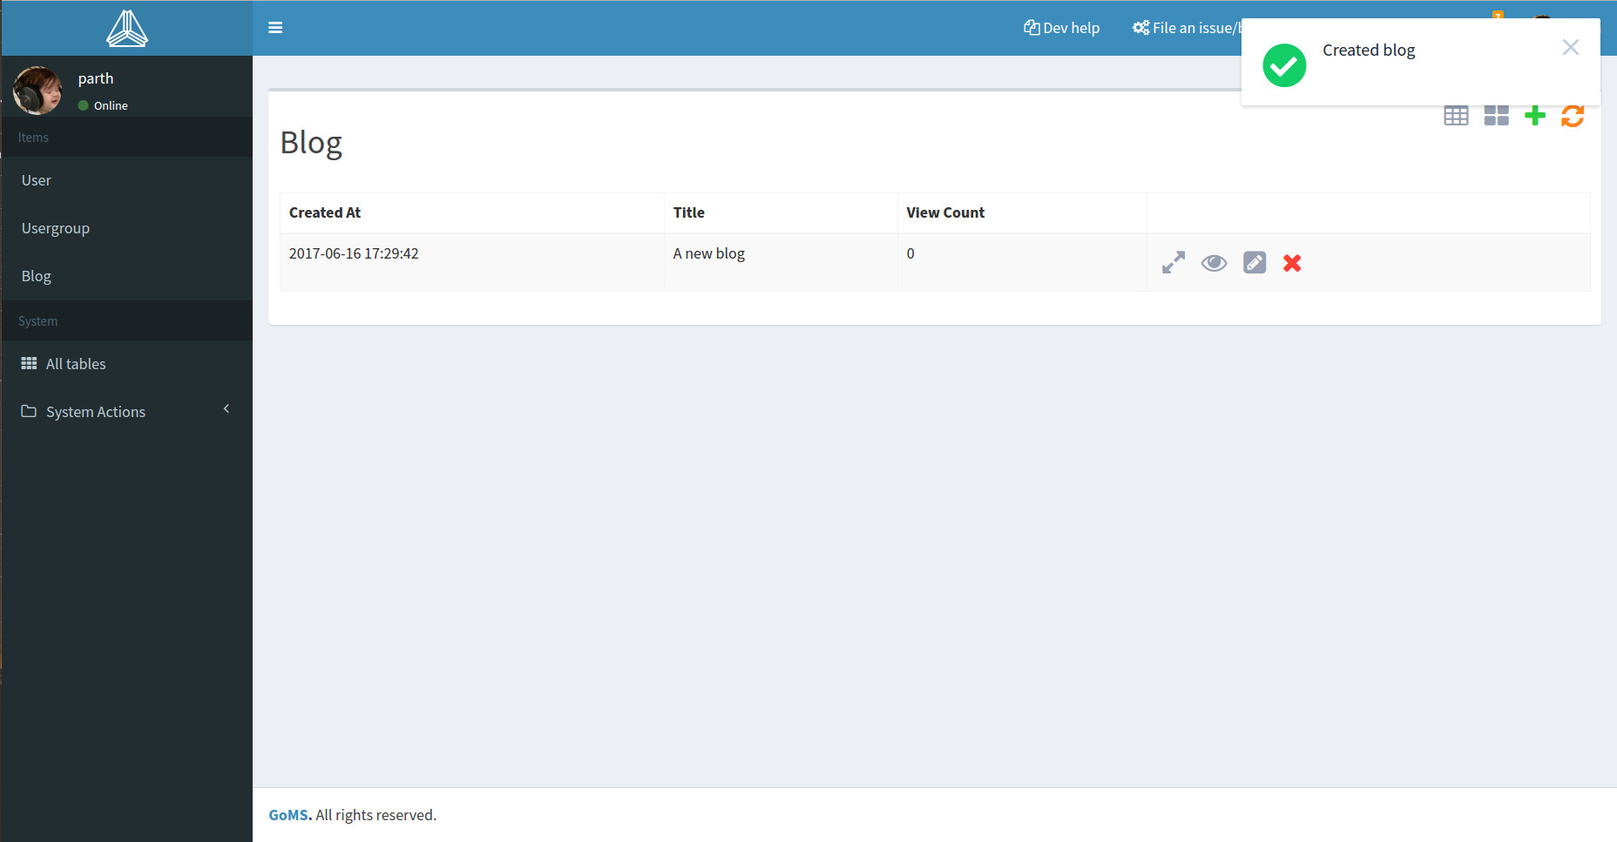Edit the blog row pencil icon
The height and width of the screenshot is (842, 1617).
click(1255, 262)
